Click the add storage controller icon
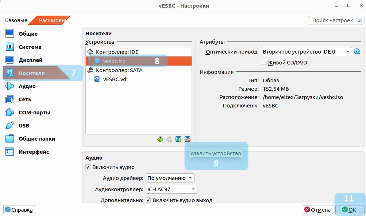Screen dimensions: 366x216 pyautogui.click(x=160, y=139)
